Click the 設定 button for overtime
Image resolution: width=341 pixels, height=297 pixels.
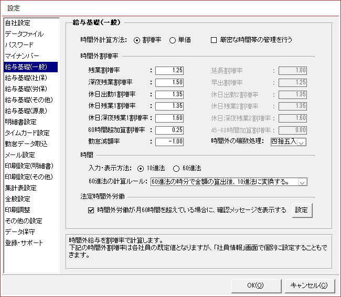click(302, 210)
